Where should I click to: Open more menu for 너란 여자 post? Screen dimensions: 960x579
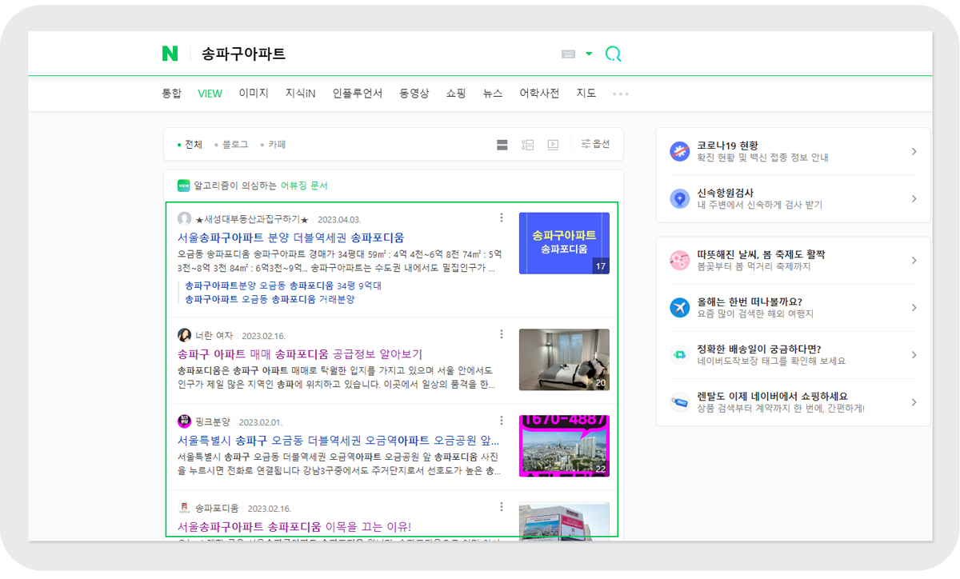tap(502, 334)
